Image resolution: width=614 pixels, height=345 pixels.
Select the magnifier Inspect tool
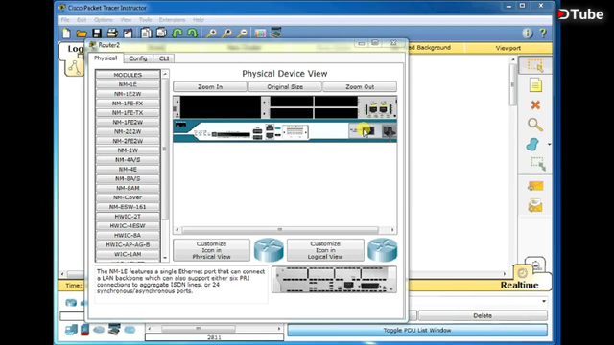[x=535, y=125]
